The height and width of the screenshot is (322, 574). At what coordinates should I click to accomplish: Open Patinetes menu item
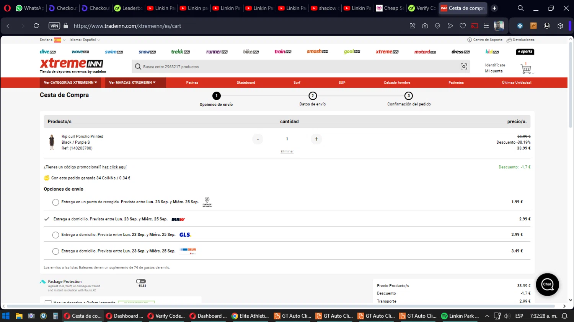pos(456,83)
